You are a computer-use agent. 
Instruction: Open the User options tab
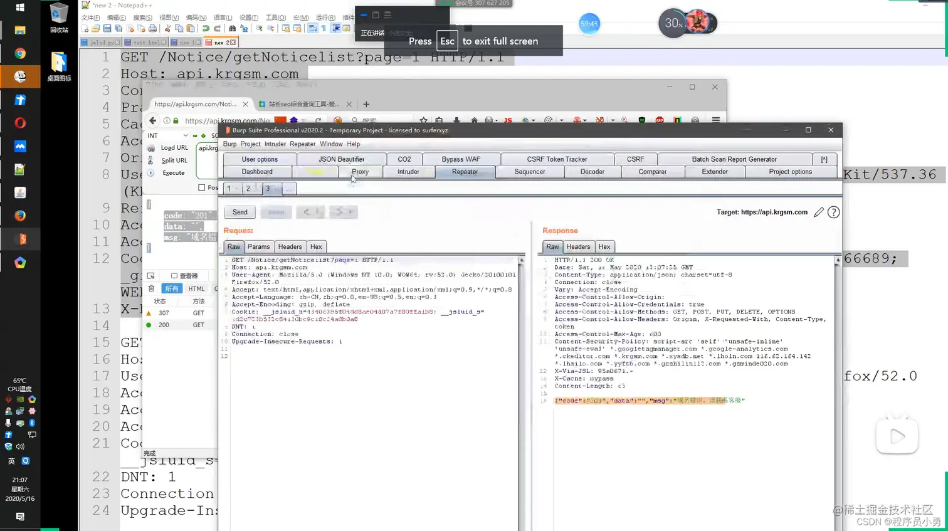(x=260, y=159)
